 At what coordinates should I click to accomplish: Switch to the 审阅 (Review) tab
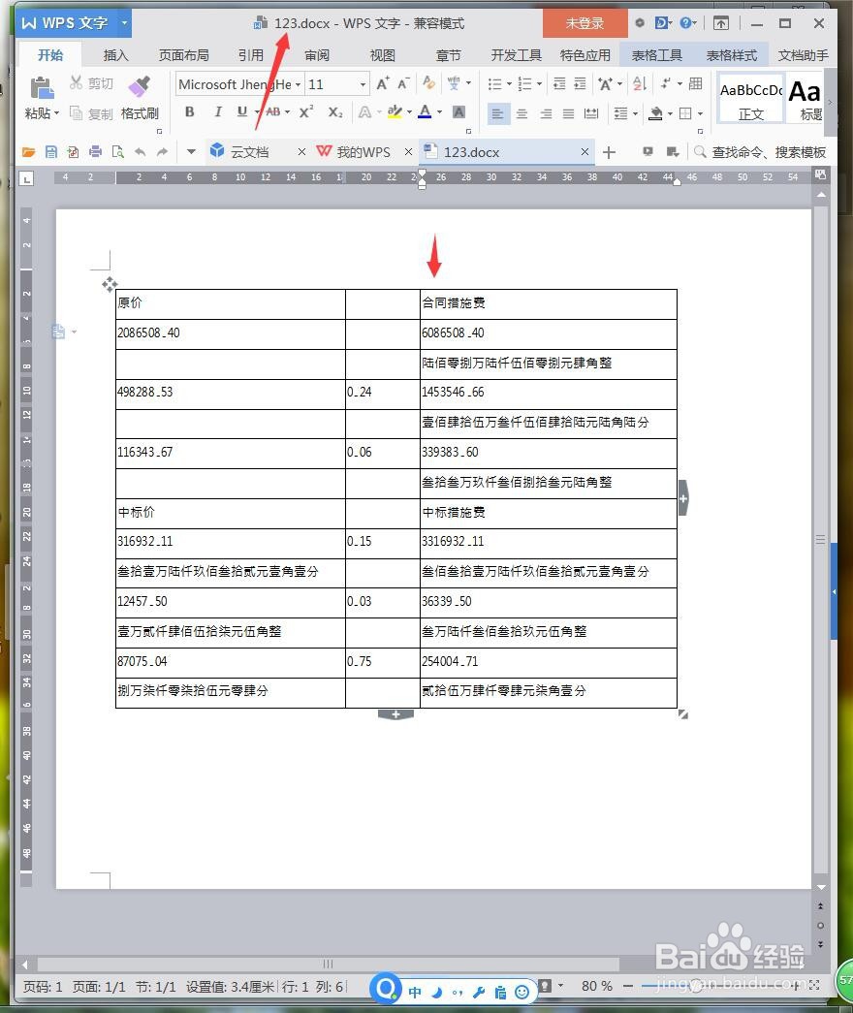point(317,55)
